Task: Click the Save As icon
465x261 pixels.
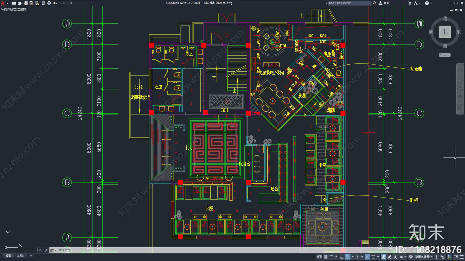Action: [x=31, y=3]
